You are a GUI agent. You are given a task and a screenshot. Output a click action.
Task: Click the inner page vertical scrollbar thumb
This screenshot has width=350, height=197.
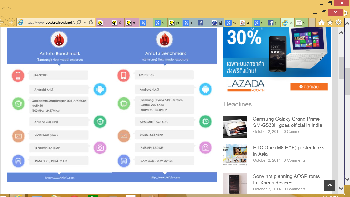(x=341, y=68)
